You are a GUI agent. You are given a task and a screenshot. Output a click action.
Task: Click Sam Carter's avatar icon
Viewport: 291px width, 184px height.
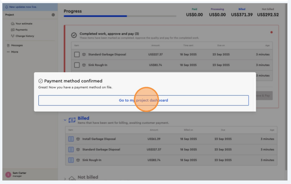pos(8,175)
